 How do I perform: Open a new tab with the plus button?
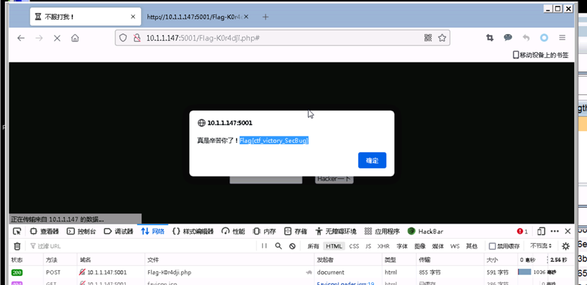coord(265,17)
